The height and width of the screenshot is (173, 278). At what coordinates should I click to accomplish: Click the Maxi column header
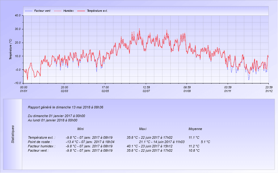click(x=143, y=129)
